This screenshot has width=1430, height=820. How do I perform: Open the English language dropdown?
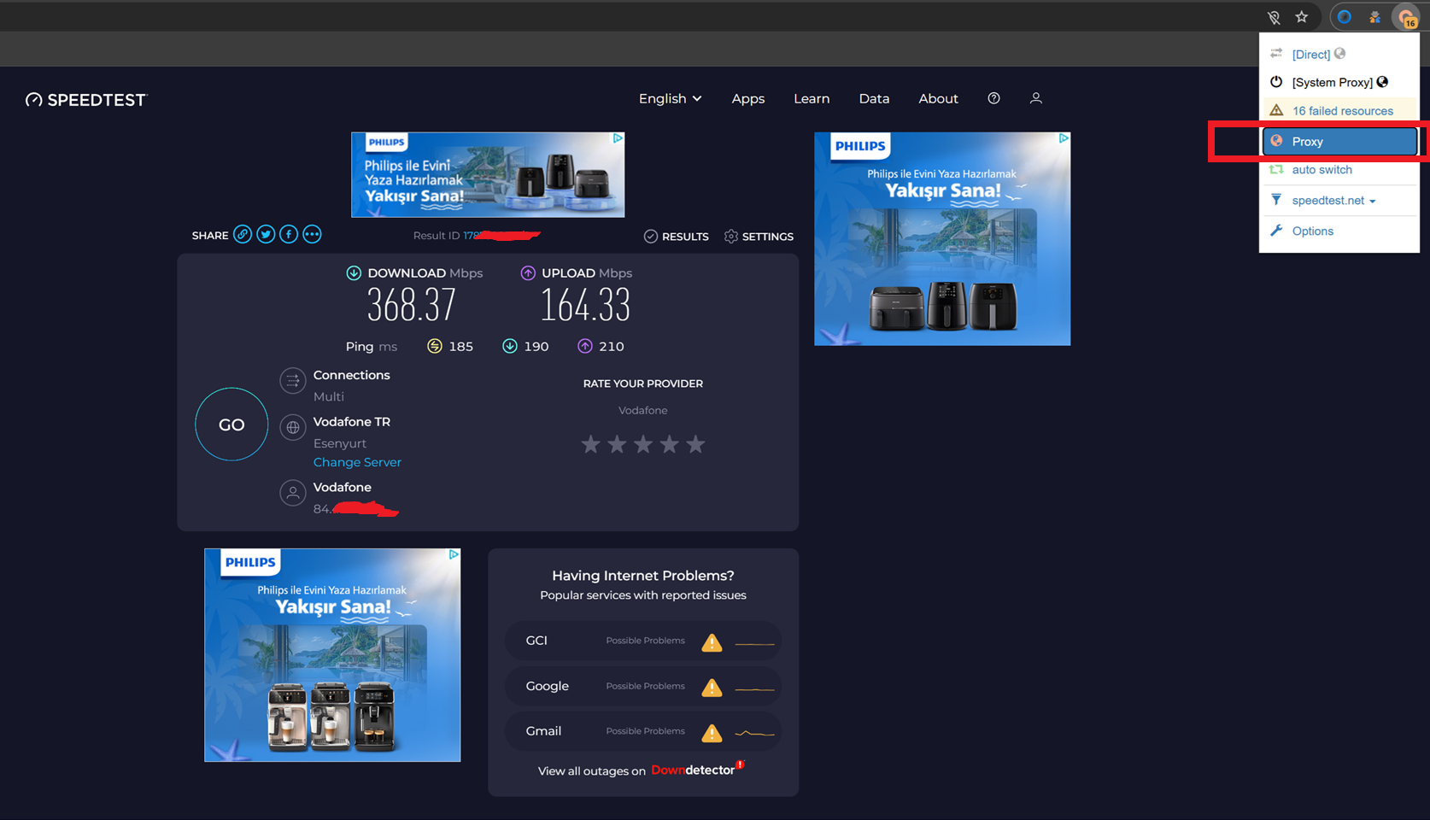pyautogui.click(x=671, y=99)
